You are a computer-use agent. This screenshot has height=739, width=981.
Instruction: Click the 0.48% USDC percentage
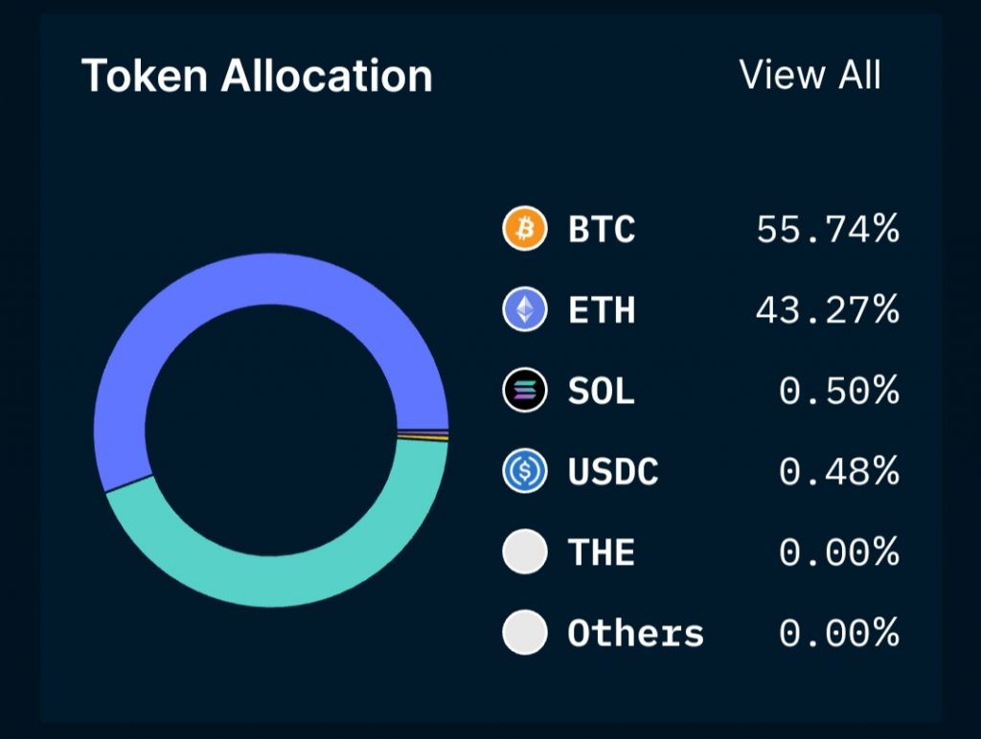click(839, 471)
